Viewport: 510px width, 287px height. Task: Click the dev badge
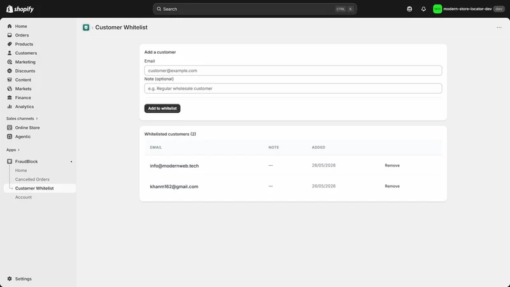pos(499,9)
